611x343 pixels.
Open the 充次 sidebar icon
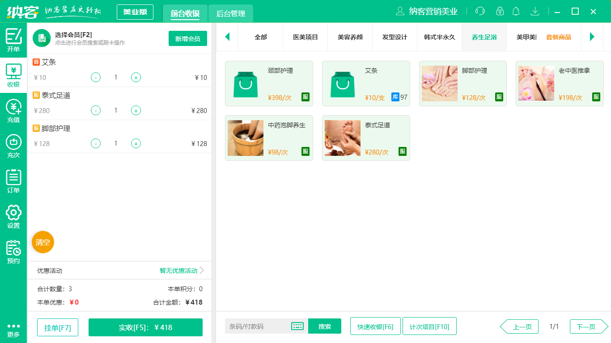(13, 146)
